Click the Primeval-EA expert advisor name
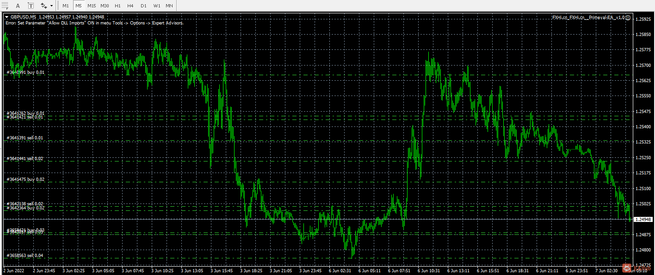Screen dimensions: 655x275 588,18
